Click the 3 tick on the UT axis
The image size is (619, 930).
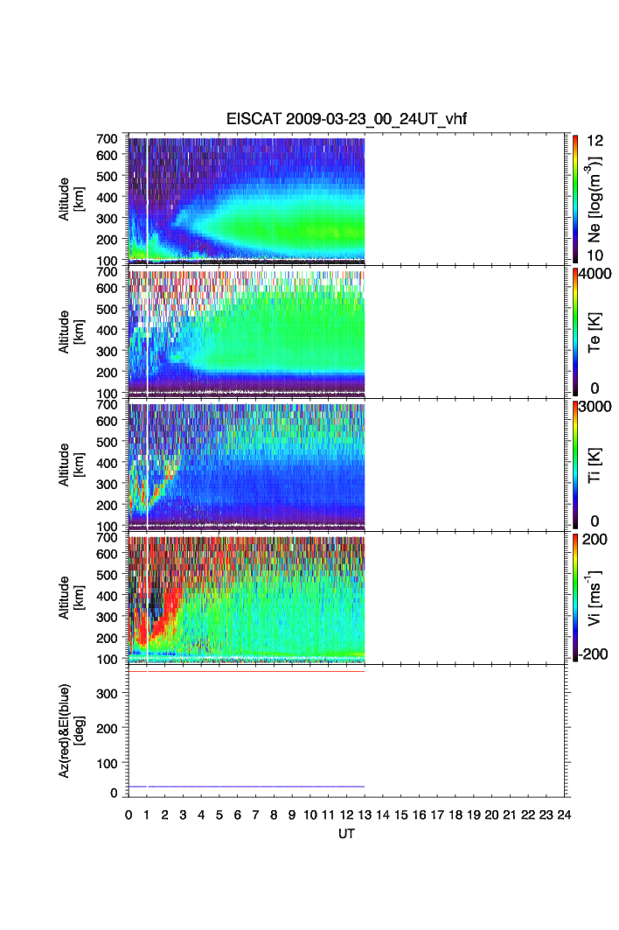click(x=184, y=815)
